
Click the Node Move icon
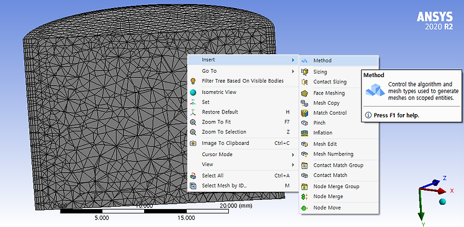(304, 208)
